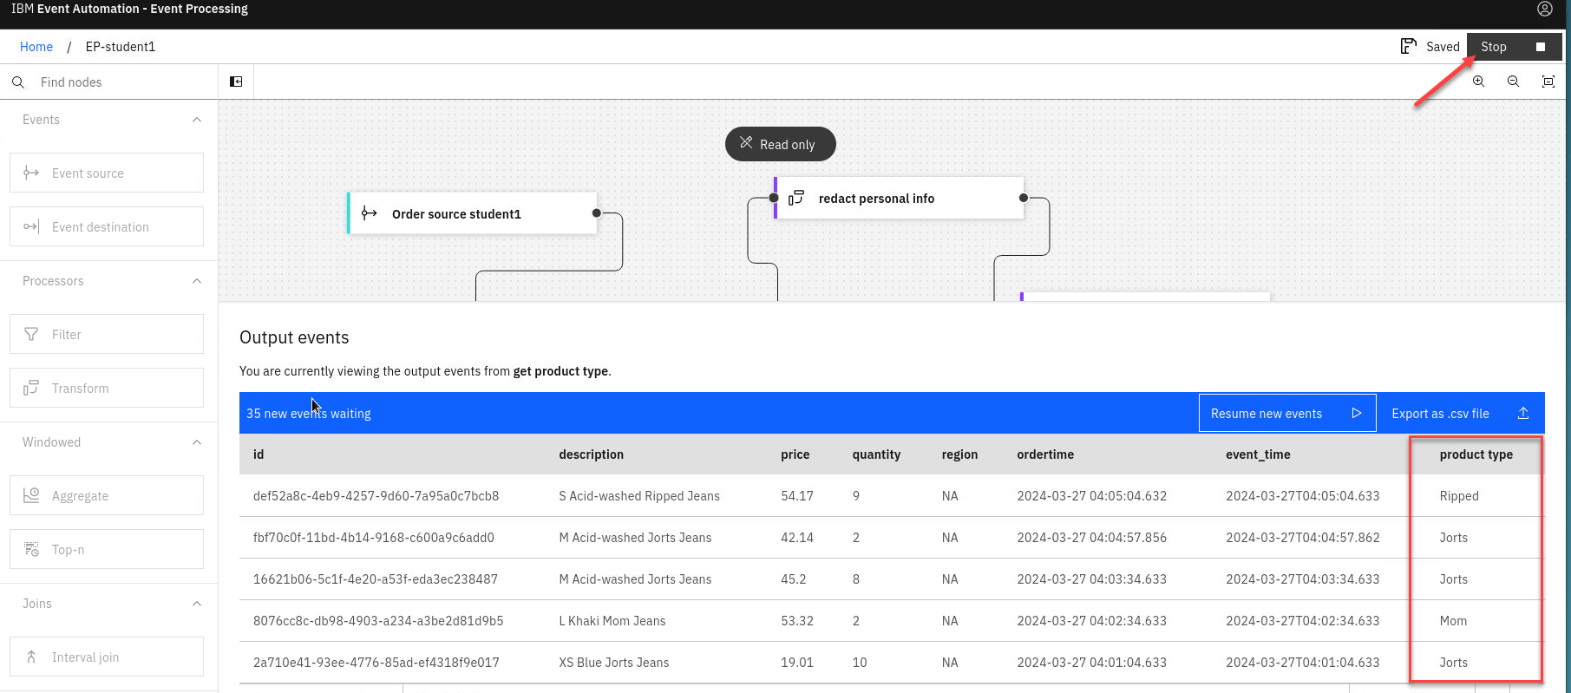The image size is (1571, 693).
Task: Go to Home breadcrumb link
Action: tap(36, 47)
